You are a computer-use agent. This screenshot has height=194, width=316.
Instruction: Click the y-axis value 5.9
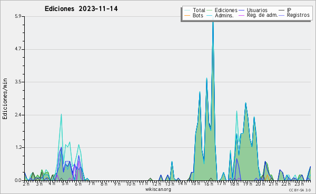(x=18, y=16)
